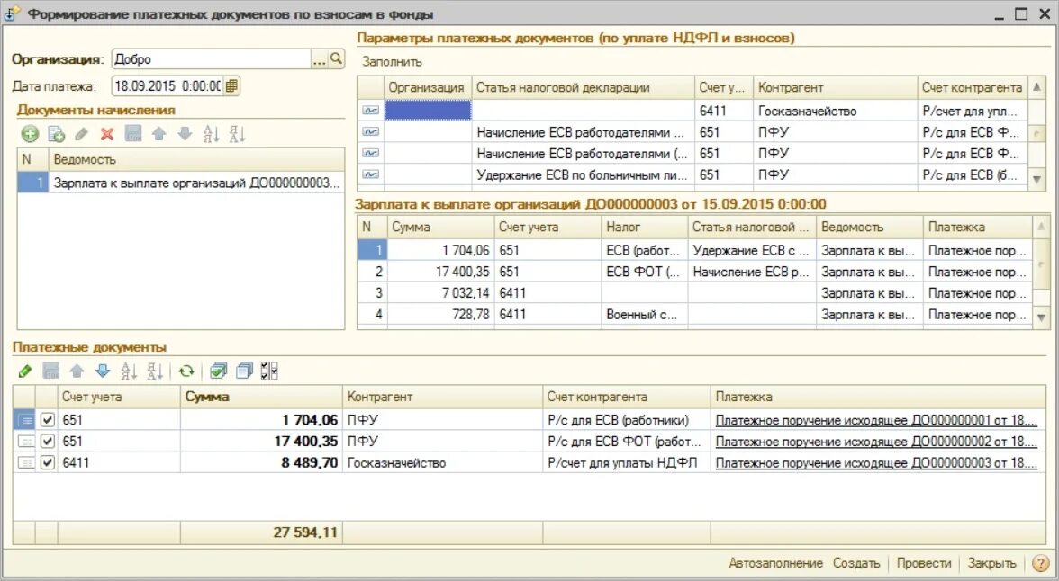This screenshot has width=1059, height=581.
Task: Click the scroll-down arrow of the Зарплата к выплате table
Action: 1041,317
